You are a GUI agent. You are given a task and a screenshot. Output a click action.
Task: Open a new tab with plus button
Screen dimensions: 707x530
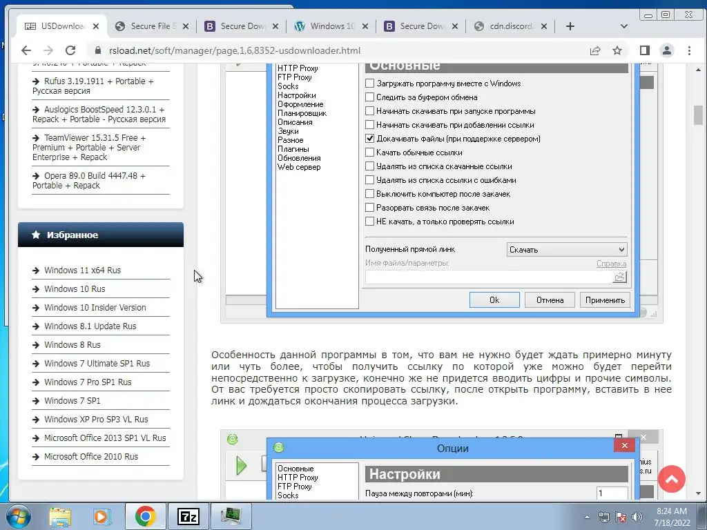tap(570, 26)
